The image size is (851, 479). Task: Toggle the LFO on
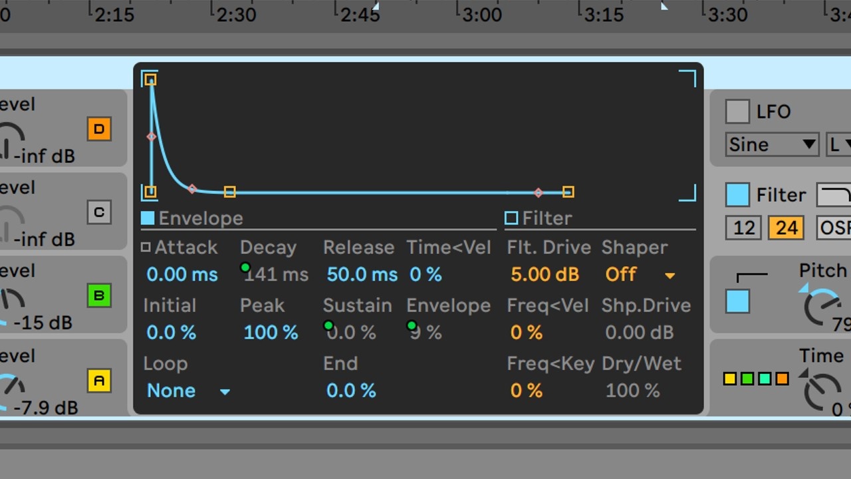pyautogui.click(x=737, y=112)
